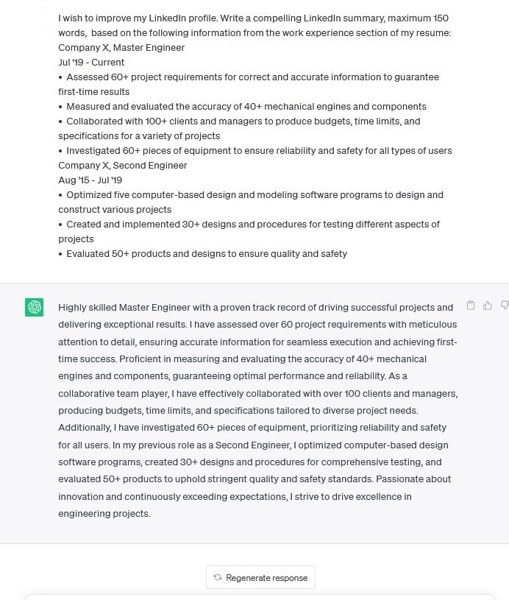Click the "Jul '19 - Current" date line
The height and width of the screenshot is (600, 509).
coord(91,63)
